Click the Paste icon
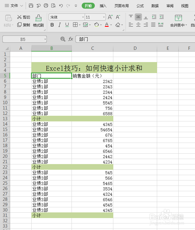This screenshot has width=195, height=230. (8, 18)
